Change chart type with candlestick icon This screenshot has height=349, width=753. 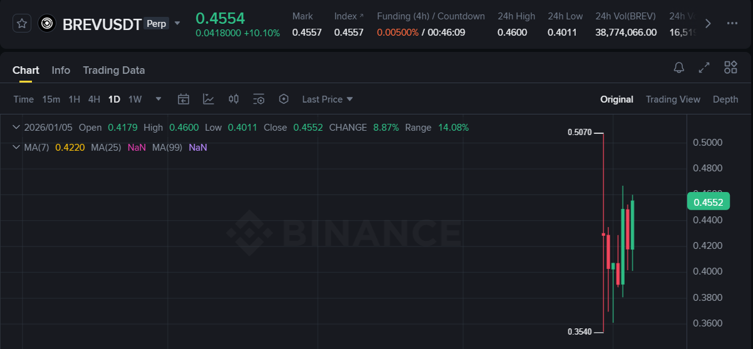(x=234, y=99)
